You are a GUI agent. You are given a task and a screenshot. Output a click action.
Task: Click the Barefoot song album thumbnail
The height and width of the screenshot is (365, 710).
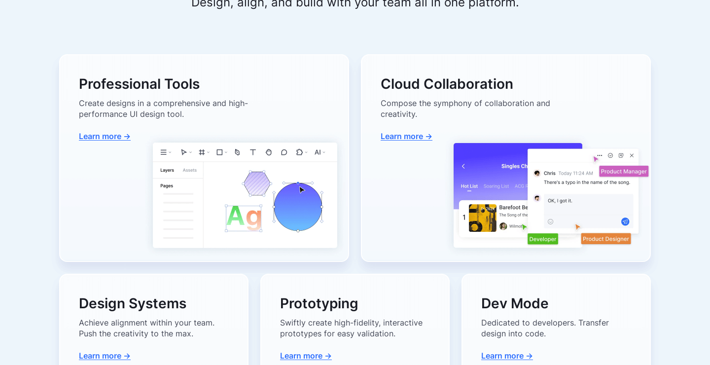pyautogui.click(x=482, y=218)
